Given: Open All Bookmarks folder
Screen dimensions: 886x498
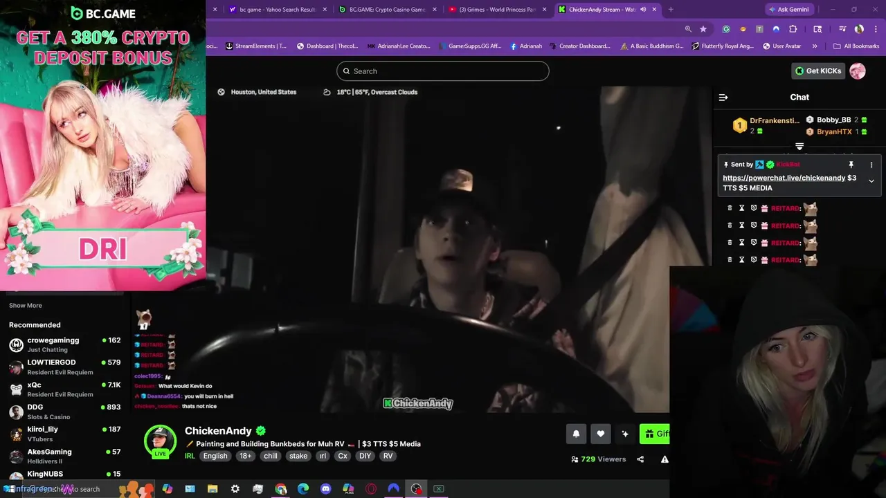Looking at the screenshot, I should click(x=856, y=46).
